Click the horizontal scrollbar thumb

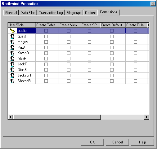[57, 117]
